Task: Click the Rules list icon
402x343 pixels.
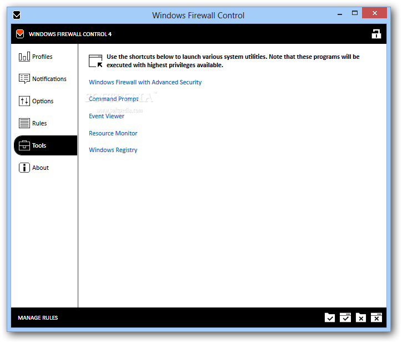Action: (x=24, y=123)
